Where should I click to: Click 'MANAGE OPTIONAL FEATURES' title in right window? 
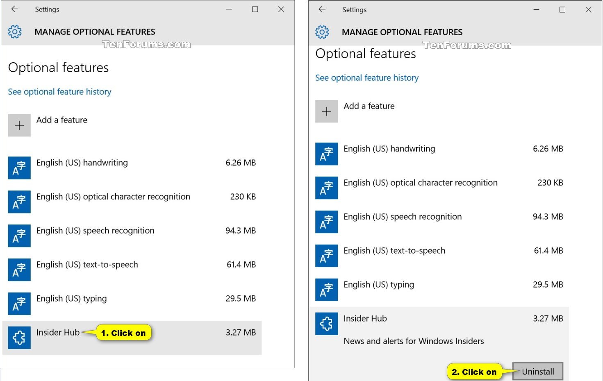(402, 32)
